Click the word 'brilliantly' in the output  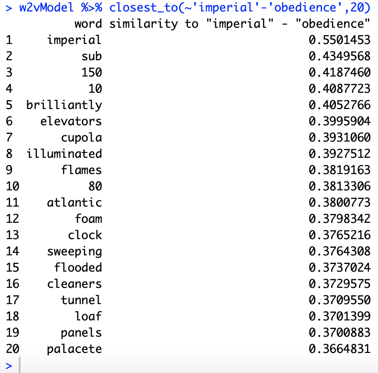pos(64,105)
